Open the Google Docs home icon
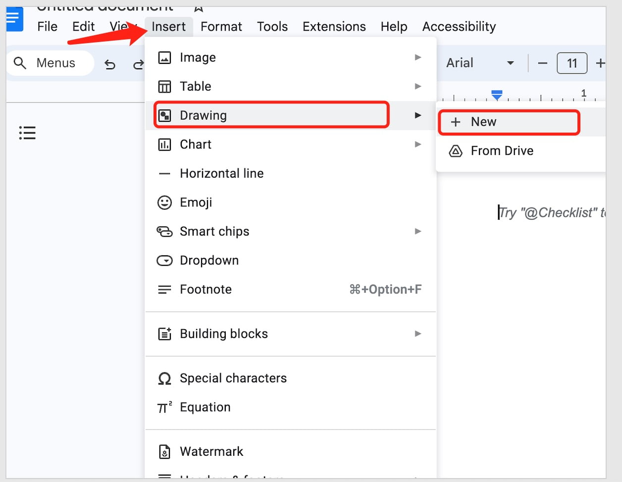Screen dimensions: 622x482 point(14,19)
